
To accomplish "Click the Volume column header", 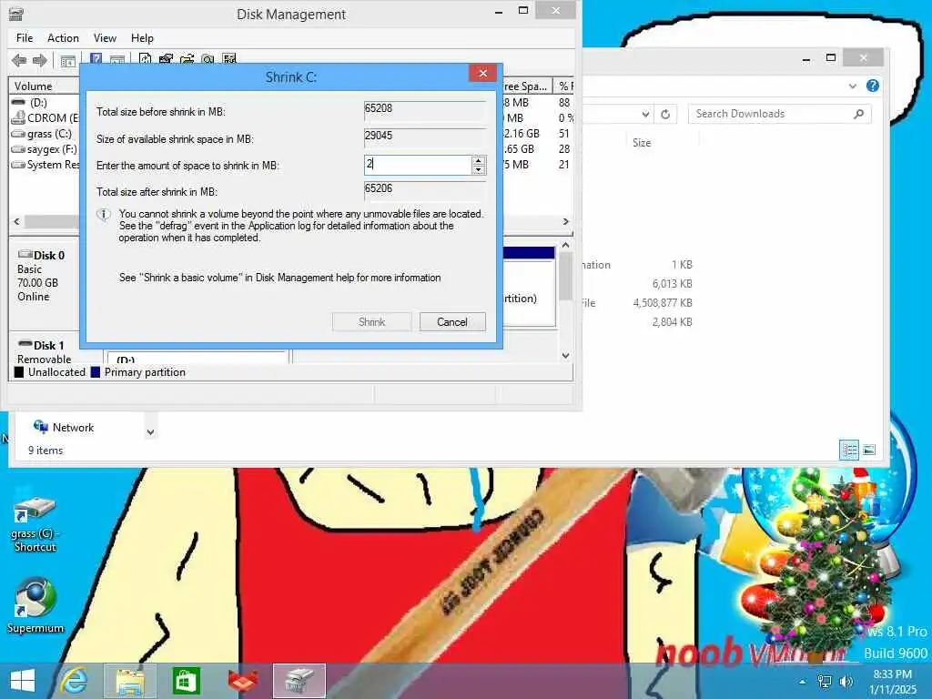I will coord(45,86).
